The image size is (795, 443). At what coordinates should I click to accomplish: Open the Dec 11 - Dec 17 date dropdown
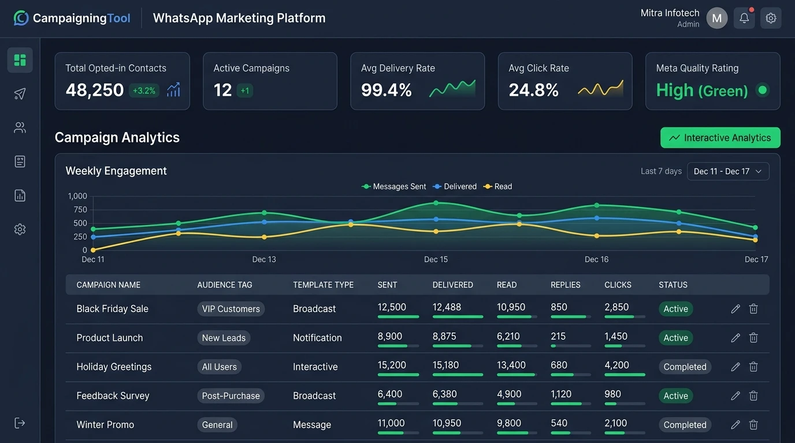point(728,171)
